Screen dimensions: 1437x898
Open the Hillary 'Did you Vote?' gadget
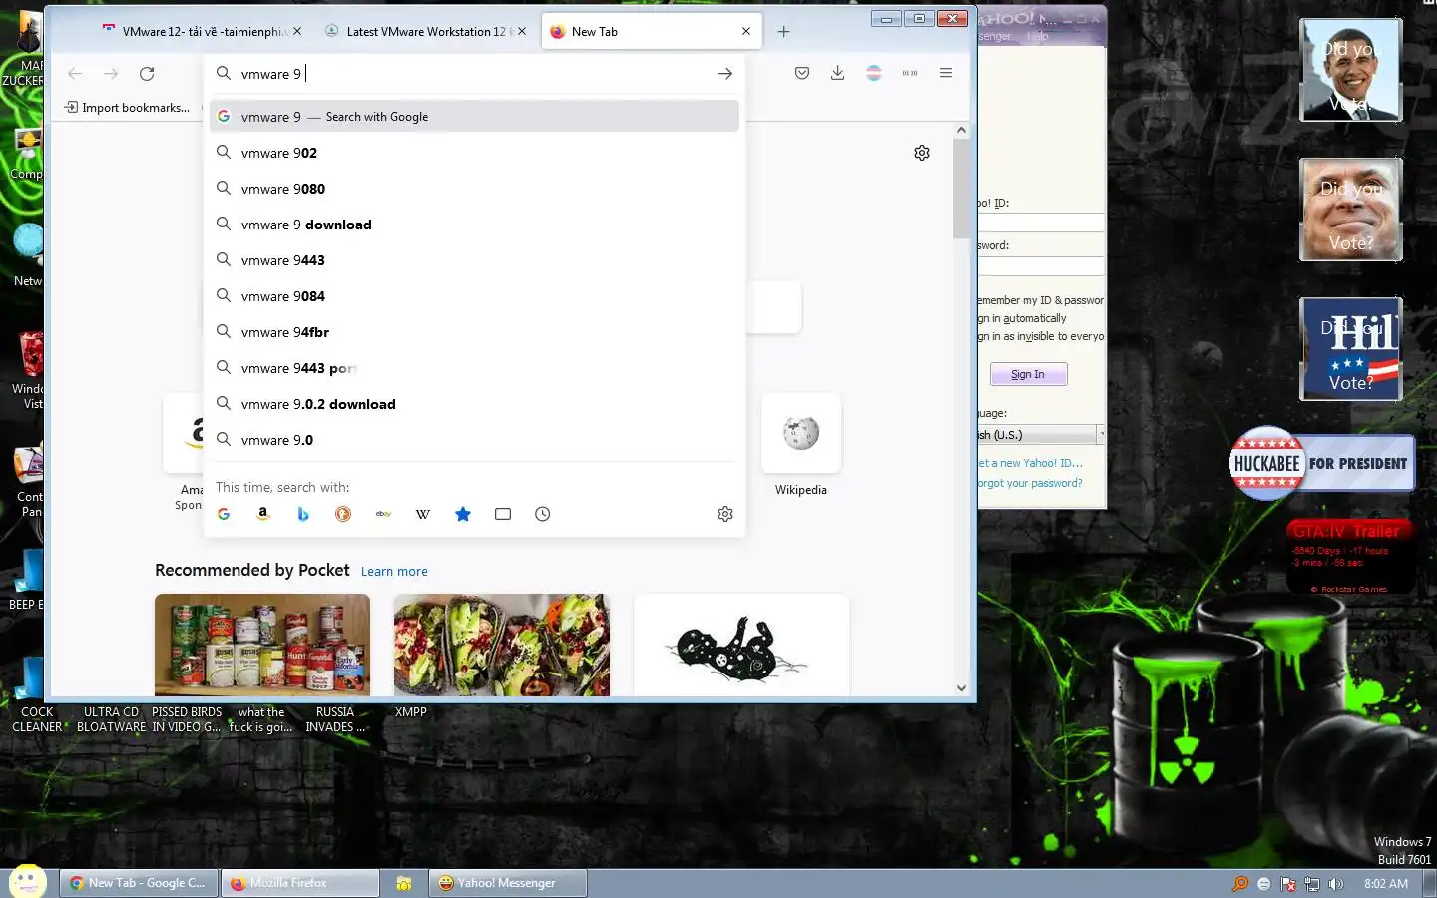point(1351,349)
